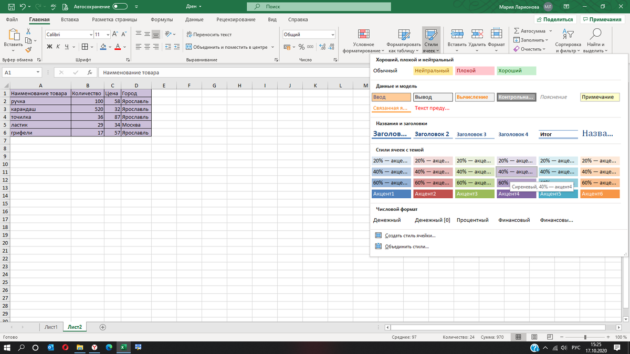Screen dimensions: 630x354
Task: Open Условное форматирование
Action: click(363, 41)
